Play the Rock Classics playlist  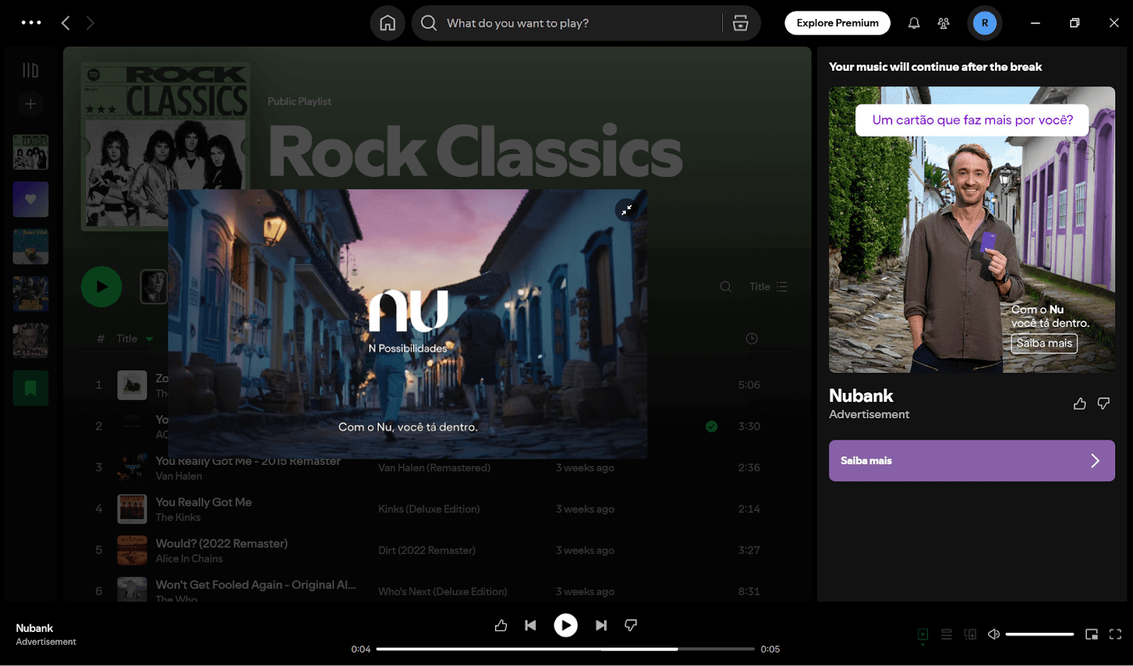101,287
